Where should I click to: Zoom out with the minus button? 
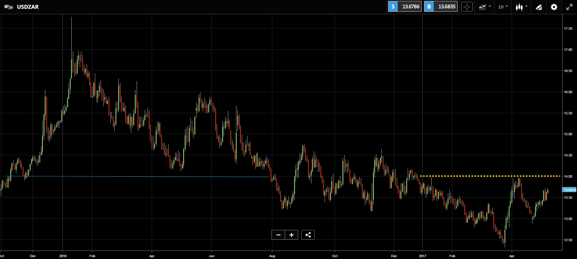(x=278, y=235)
